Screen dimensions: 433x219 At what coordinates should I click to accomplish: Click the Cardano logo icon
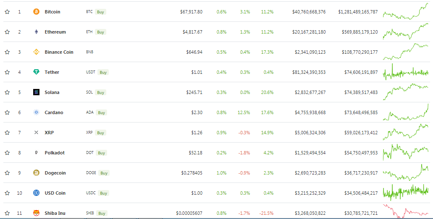(x=36, y=112)
